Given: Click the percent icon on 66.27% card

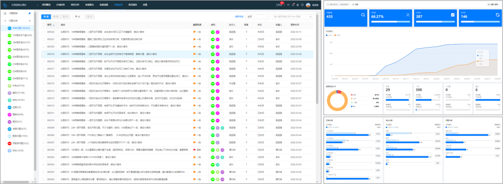Looking at the screenshot, I should coord(408,15).
